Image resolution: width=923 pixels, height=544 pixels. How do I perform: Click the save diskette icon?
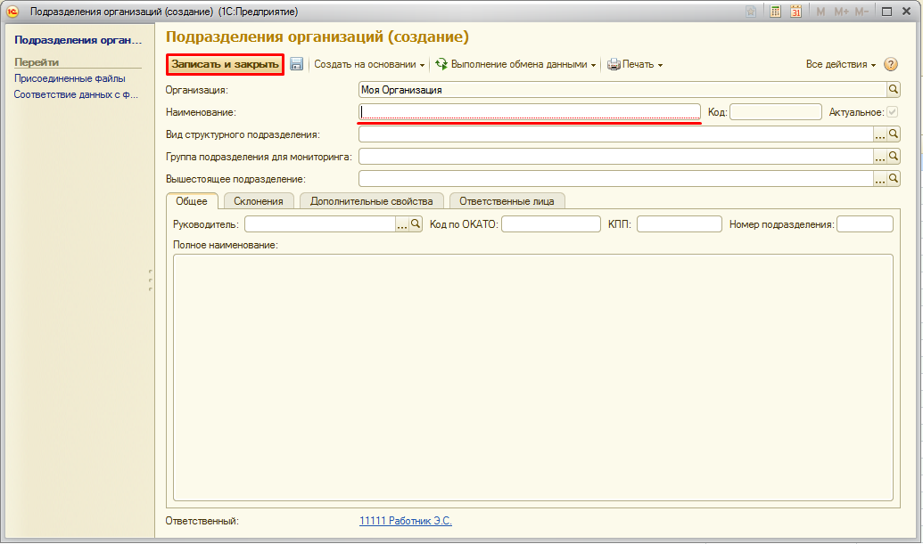[297, 64]
